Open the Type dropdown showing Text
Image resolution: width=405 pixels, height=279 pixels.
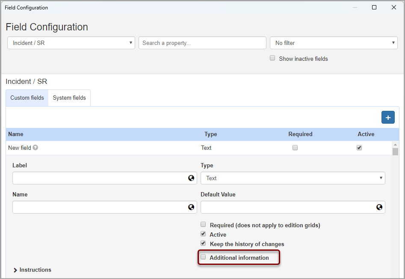pyautogui.click(x=293, y=178)
